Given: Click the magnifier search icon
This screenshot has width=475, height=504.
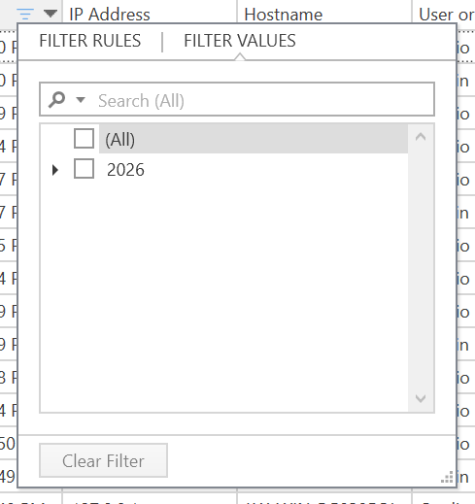Looking at the screenshot, I should click(x=56, y=100).
